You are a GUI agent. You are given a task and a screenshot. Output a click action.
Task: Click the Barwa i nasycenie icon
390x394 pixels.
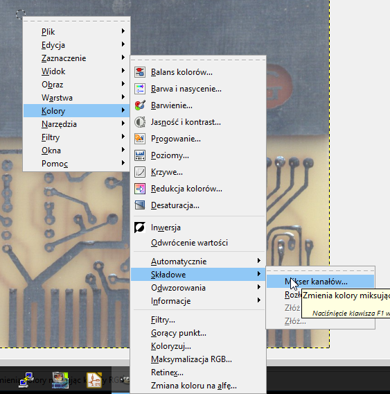tap(140, 89)
